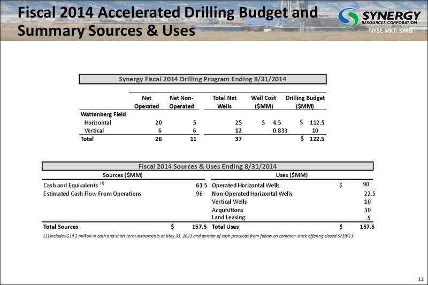This screenshot has width=428, height=285.
Task: Click the footnote beginning '(1) Includes $19.3 million'
Action: 198,236
